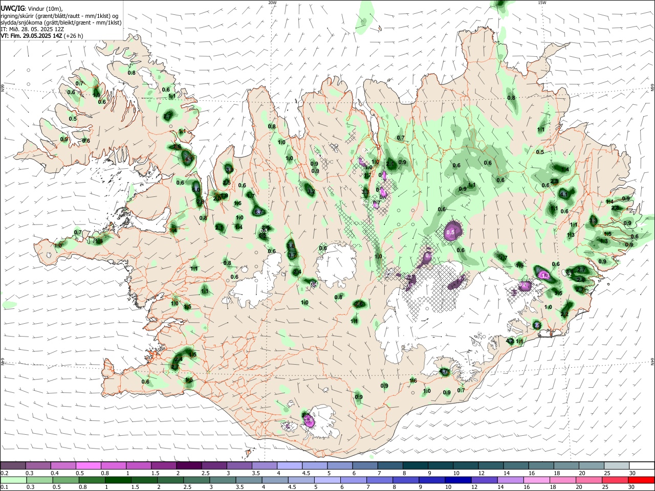
Task: Click the UWC/IG title text
Action: coord(12,9)
